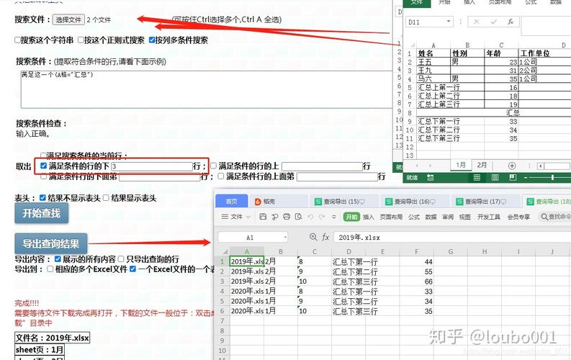
Task: Open the 开始 tab in WPS ribbon
Action: pyautogui.click(x=351, y=217)
